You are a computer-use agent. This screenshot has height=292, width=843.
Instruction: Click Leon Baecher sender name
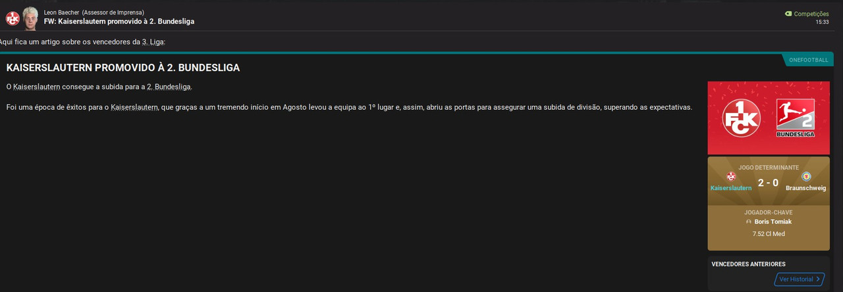[x=62, y=12]
